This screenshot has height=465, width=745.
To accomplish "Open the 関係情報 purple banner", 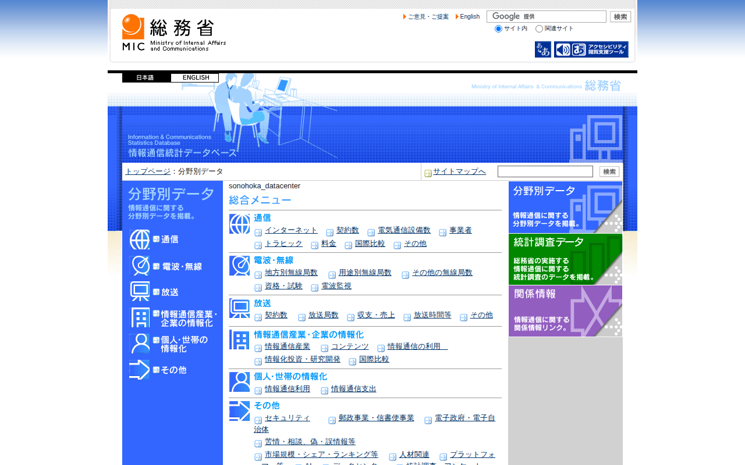I will (565, 311).
